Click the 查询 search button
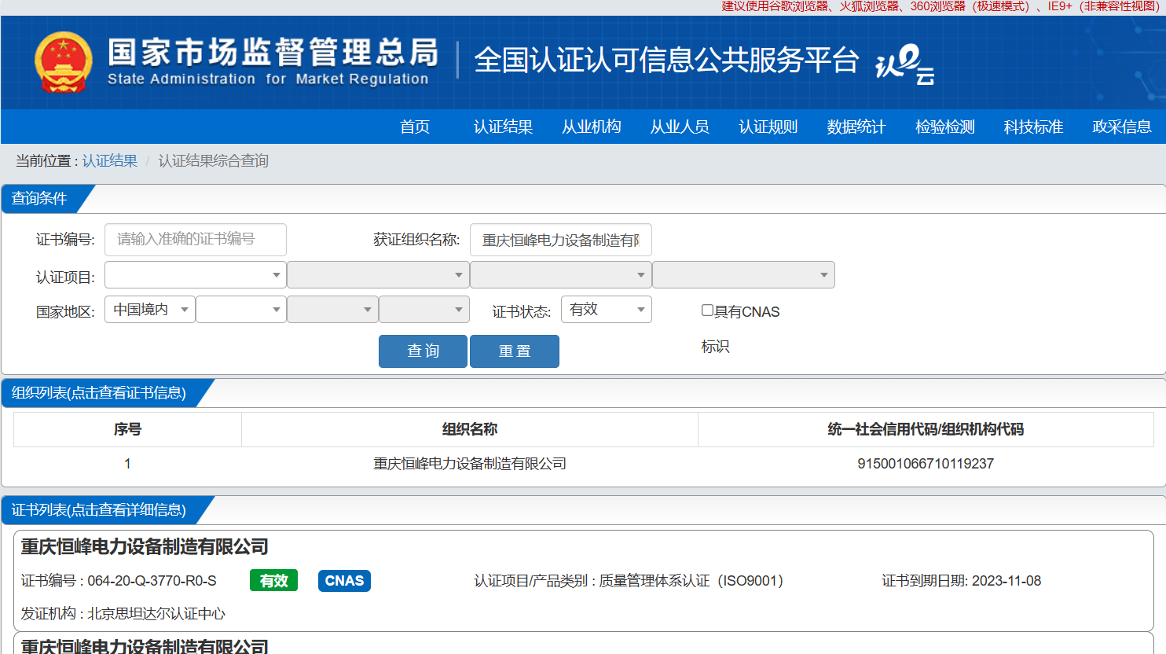The image size is (1166, 654). pyautogui.click(x=423, y=351)
